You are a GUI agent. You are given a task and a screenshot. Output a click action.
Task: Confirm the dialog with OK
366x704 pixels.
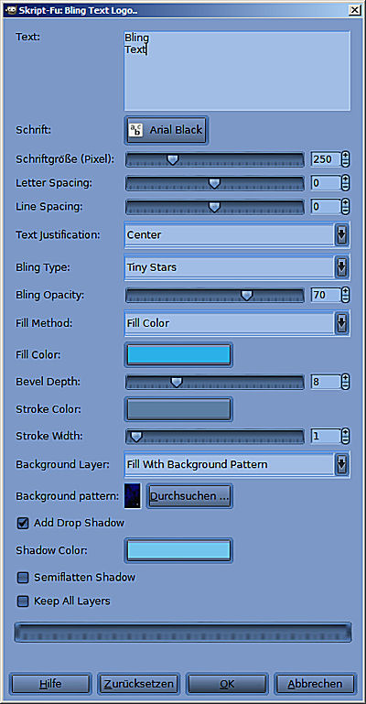point(227,684)
